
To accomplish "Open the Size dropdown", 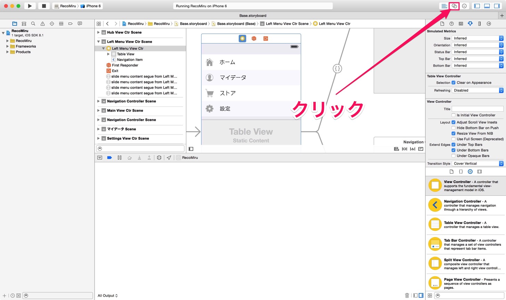I will (478, 38).
